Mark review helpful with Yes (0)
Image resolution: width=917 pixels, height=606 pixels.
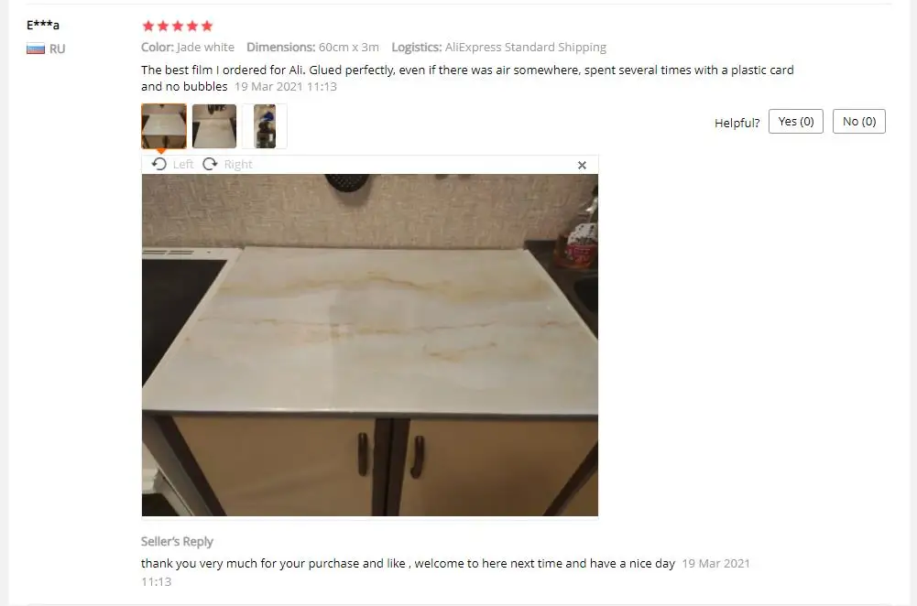pos(796,122)
